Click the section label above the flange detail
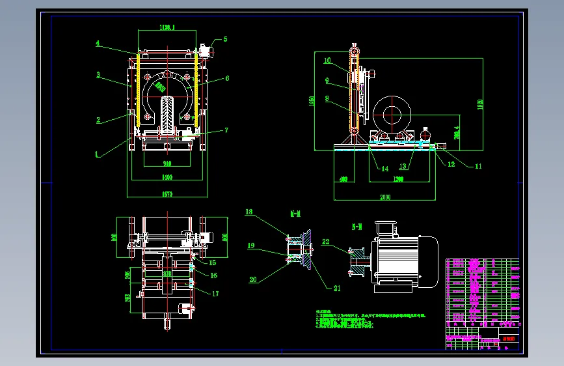 coord(295,214)
